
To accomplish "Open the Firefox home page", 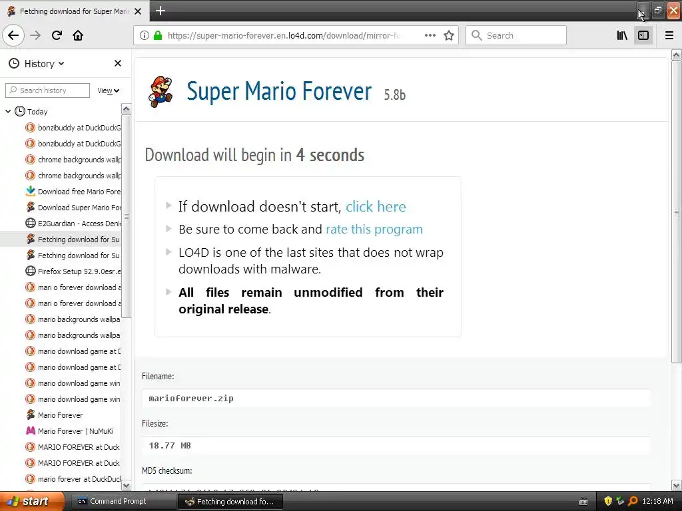I will point(78,35).
